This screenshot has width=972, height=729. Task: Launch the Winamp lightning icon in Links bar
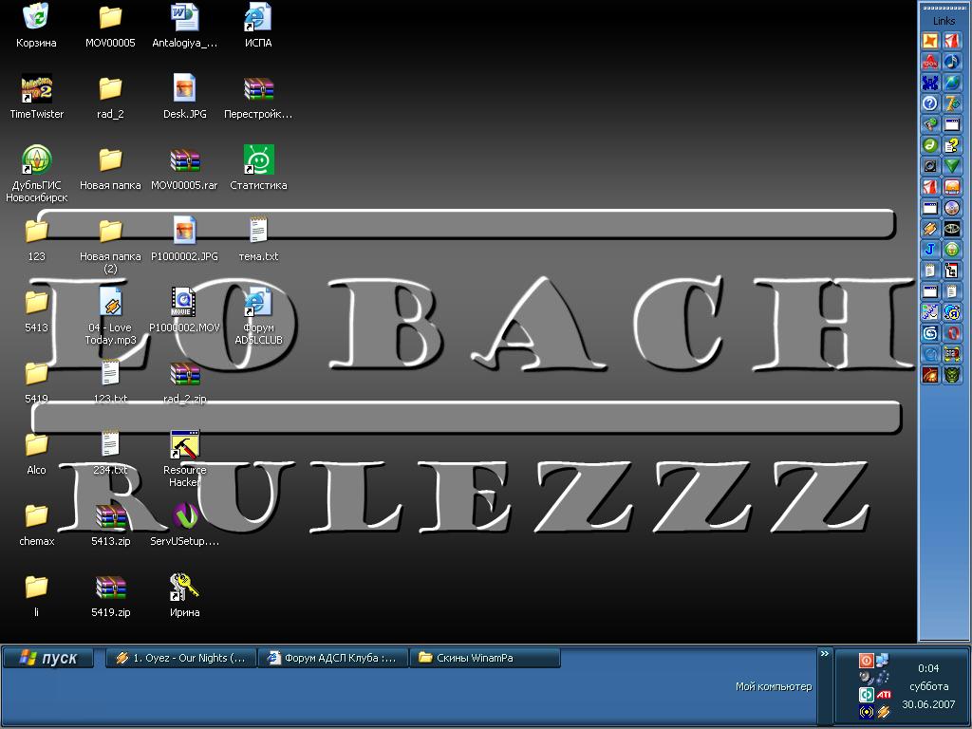point(930,228)
